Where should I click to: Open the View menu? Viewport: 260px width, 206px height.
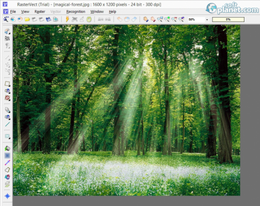click(x=25, y=11)
